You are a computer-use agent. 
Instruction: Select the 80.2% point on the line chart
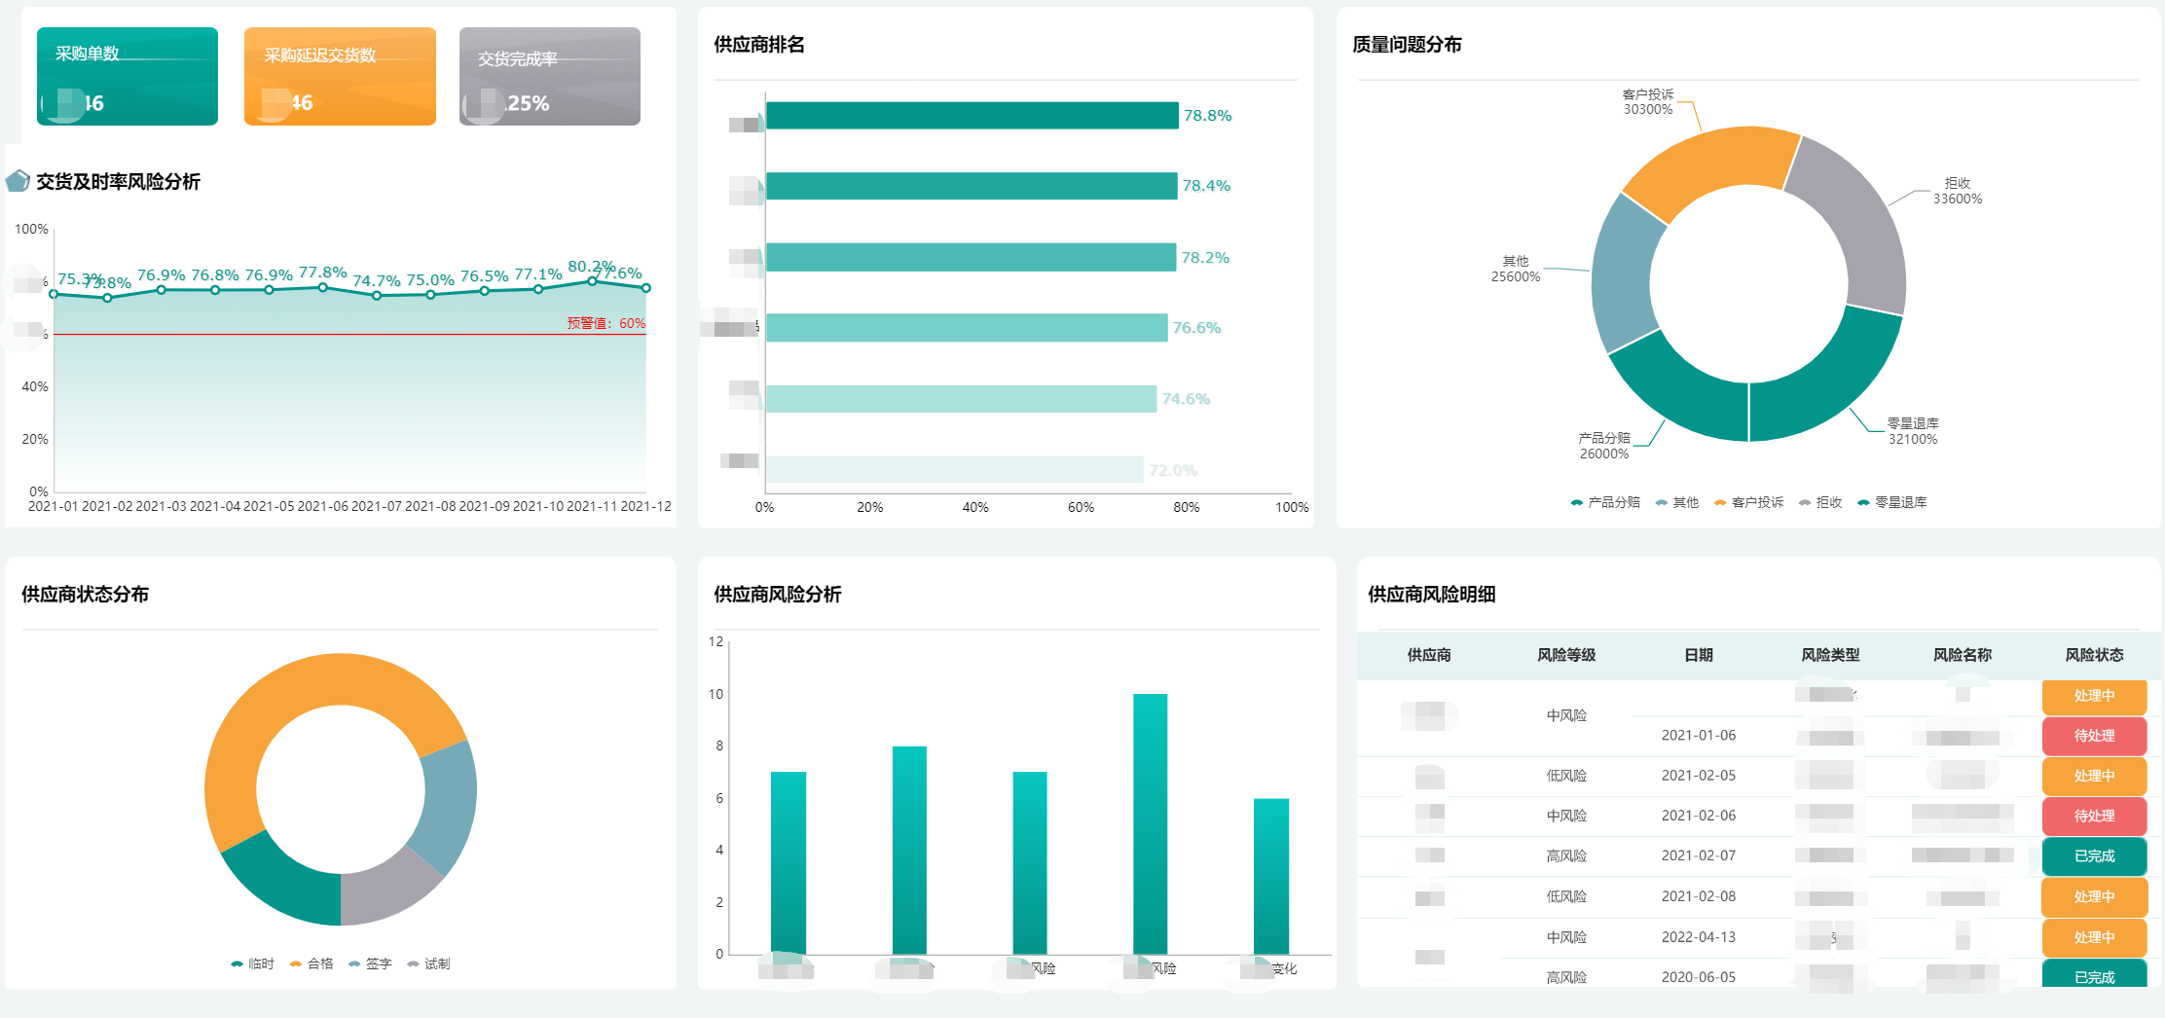click(x=592, y=281)
